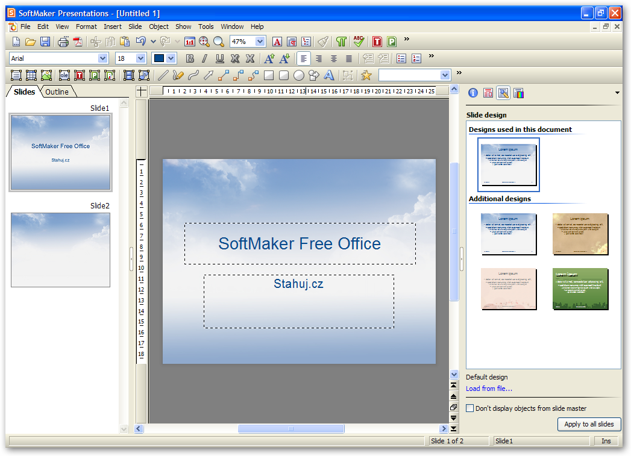Launch PlanMaker green P icon
The height and width of the screenshot is (456, 631).
click(392, 42)
